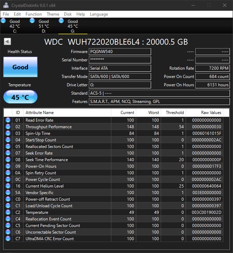This screenshot has width=233, height=253.
Task: Open the Help menu
Action: pyautogui.click(x=81, y=14)
